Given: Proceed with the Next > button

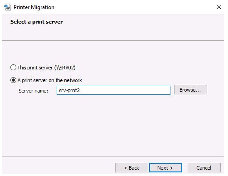Looking at the screenshot, I should [165, 168].
